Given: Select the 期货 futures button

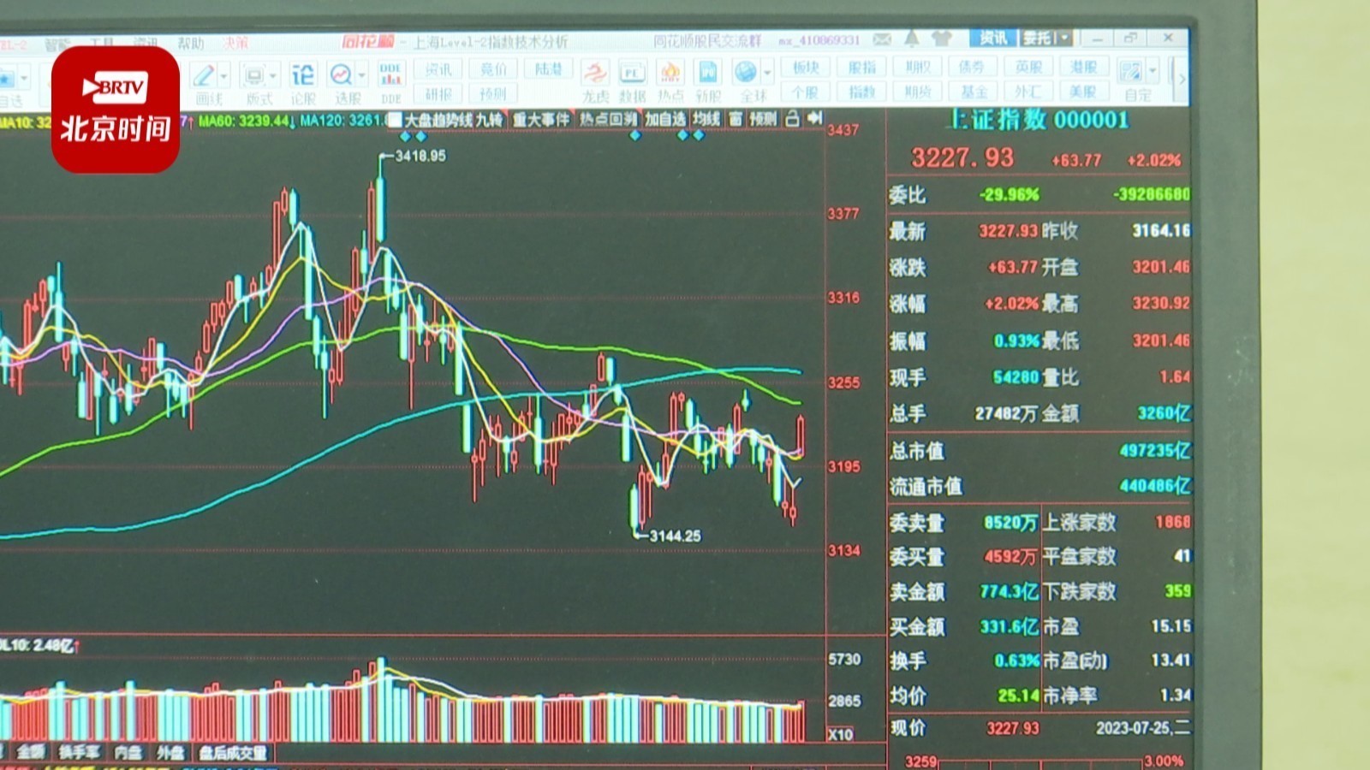Looking at the screenshot, I should [x=917, y=92].
